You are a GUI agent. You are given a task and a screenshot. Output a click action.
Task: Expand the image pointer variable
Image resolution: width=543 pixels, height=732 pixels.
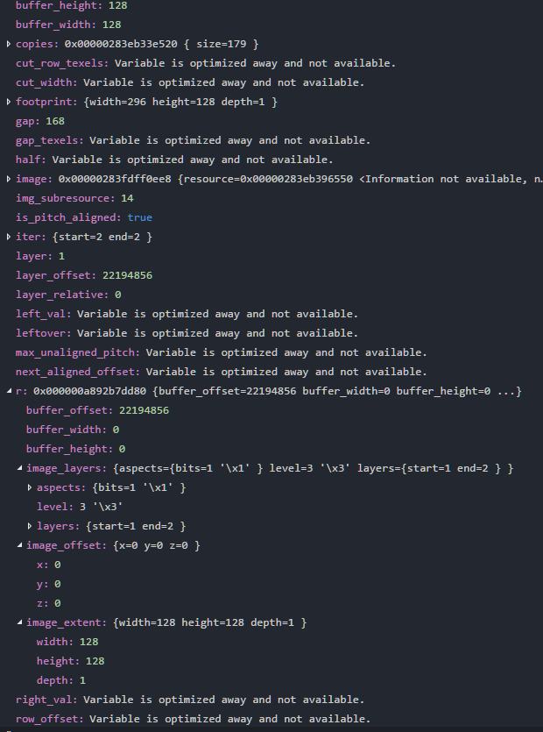point(7,178)
